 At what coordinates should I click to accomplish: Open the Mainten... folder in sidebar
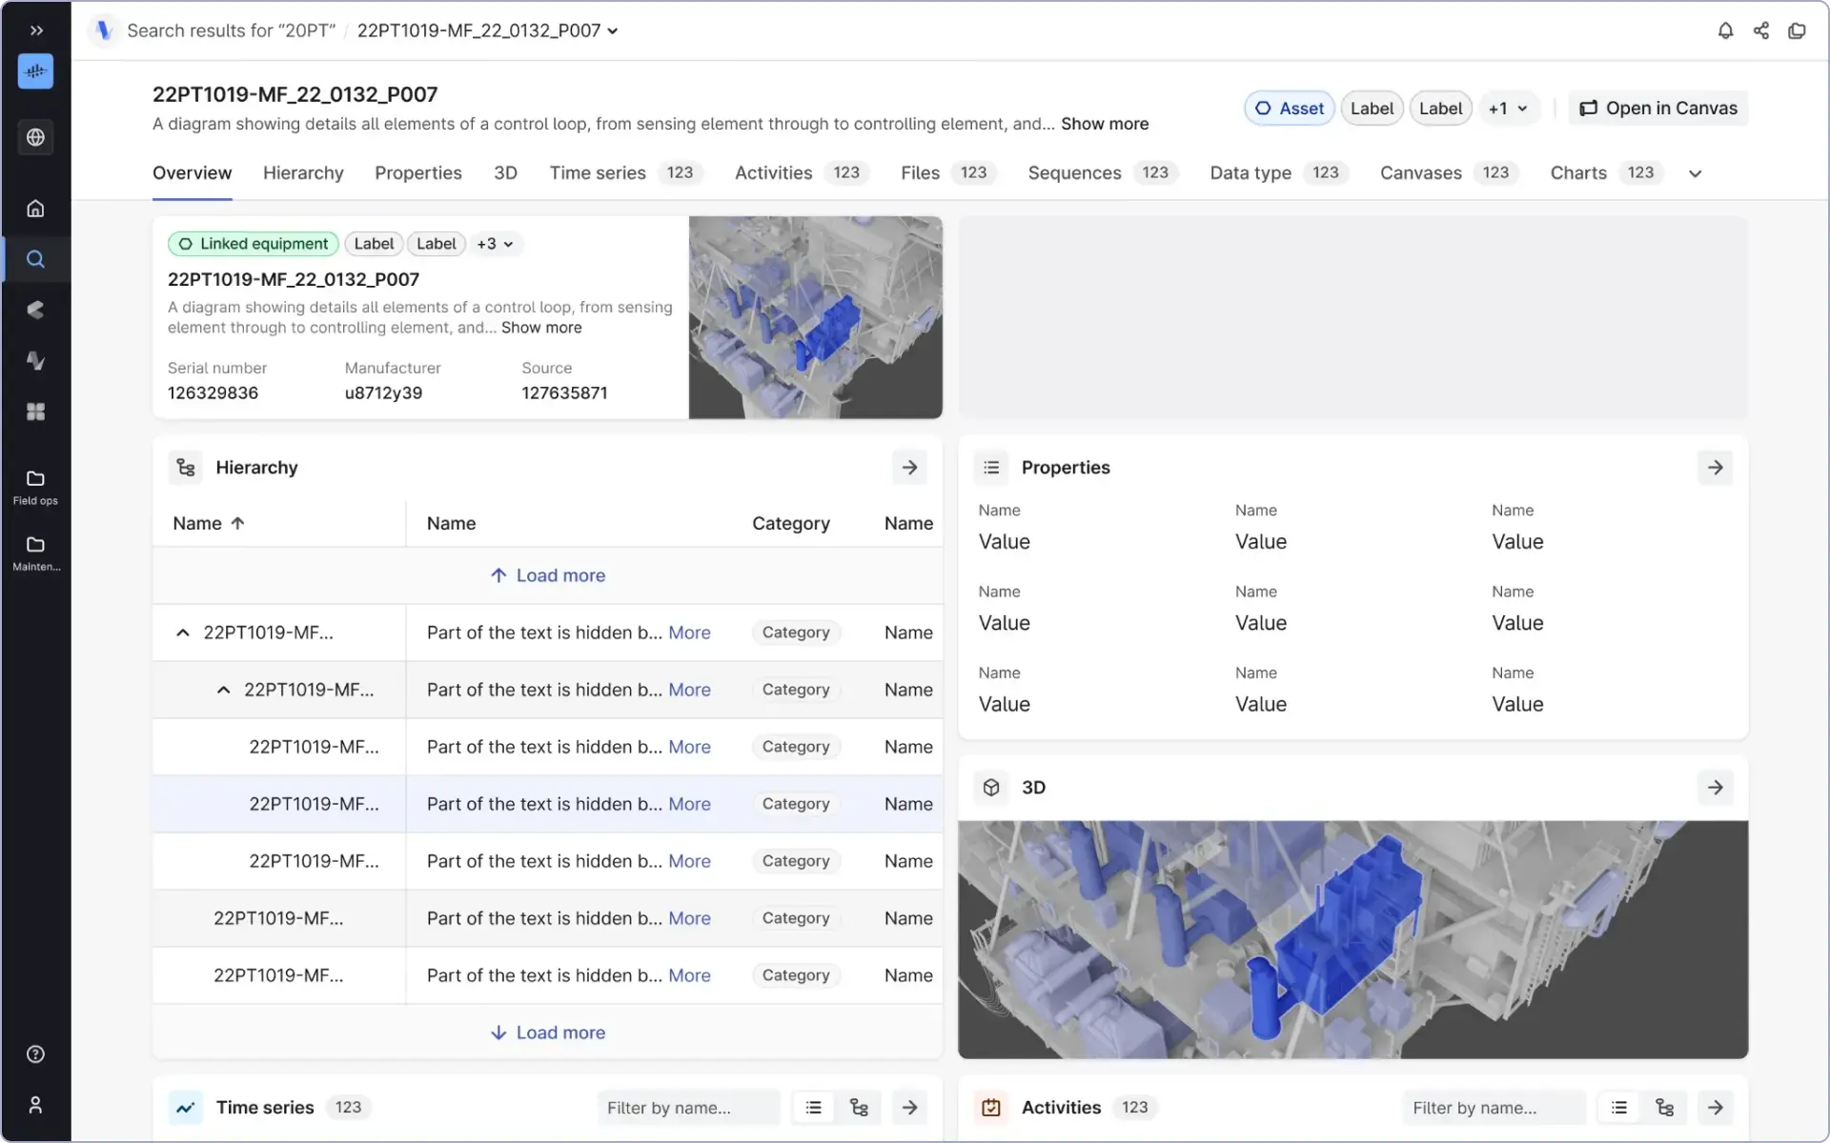[x=35, y=552]
